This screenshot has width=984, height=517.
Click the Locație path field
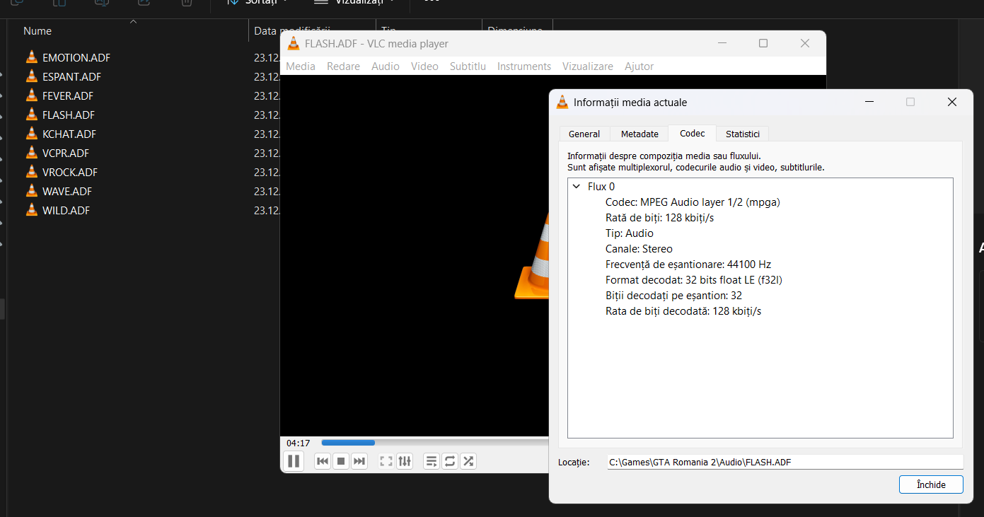coord(785,462)
